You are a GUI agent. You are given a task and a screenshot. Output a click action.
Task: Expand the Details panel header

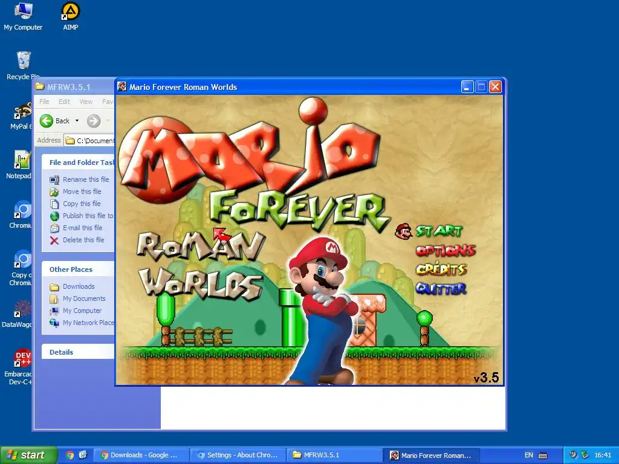78,352
